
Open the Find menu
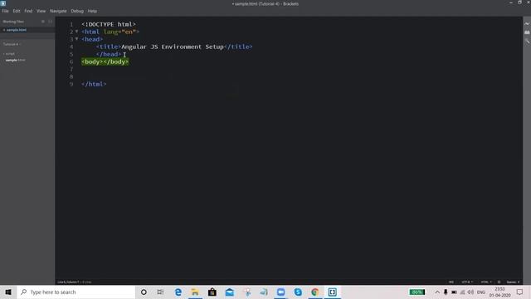tap(28, 11)
